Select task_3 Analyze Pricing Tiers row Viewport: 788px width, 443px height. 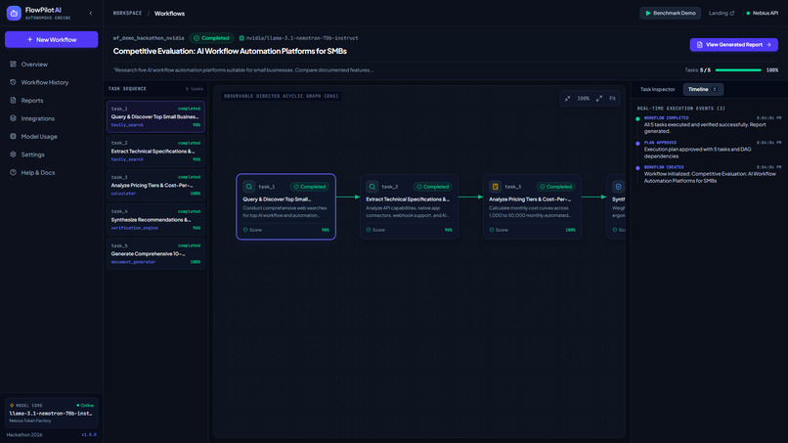tap(155, 185)
